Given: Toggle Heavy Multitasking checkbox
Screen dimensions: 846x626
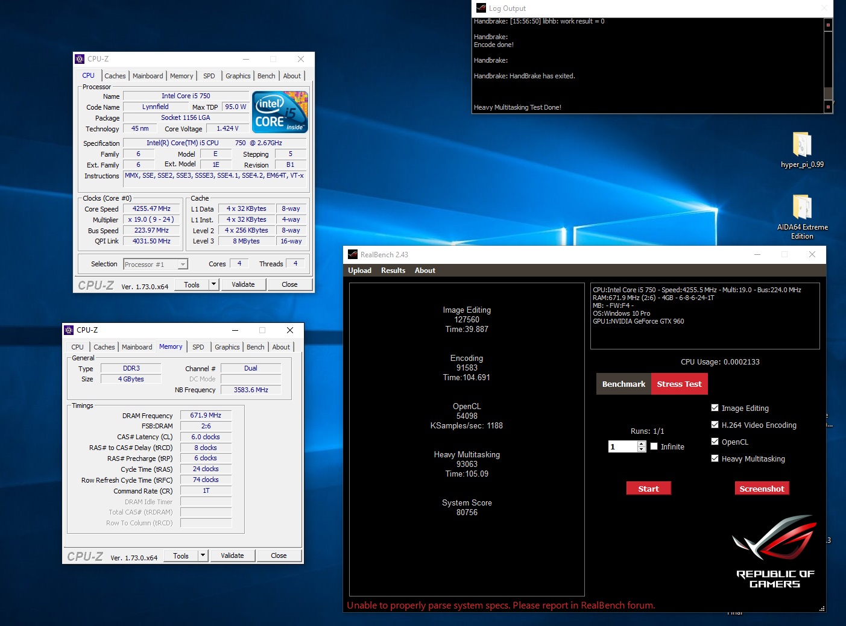Looking at the screenshot, I should coord(715,459).
